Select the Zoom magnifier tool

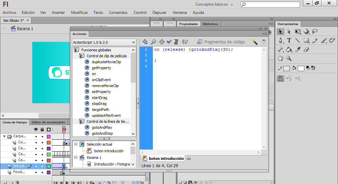click(x=289, y=58)
